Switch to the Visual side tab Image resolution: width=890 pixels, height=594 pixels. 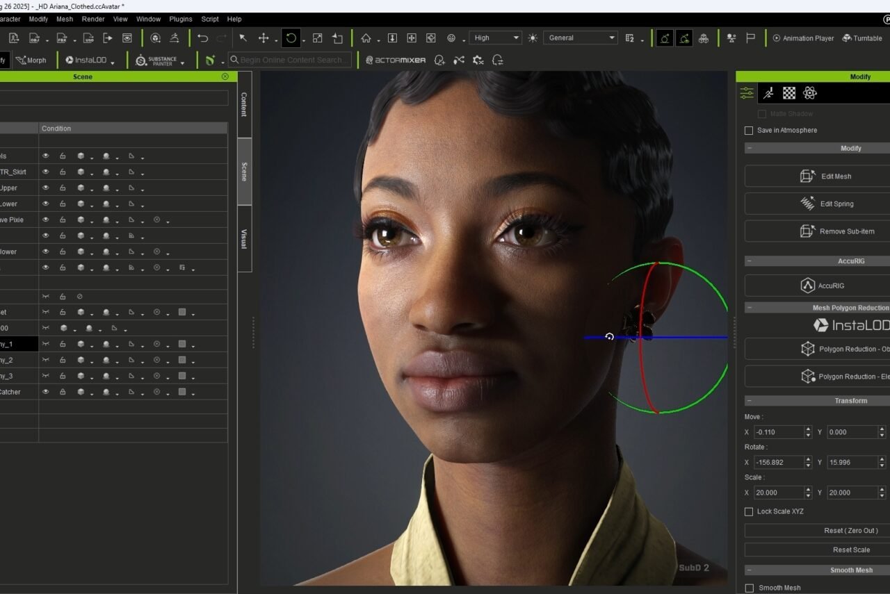[x=244, y=238]
